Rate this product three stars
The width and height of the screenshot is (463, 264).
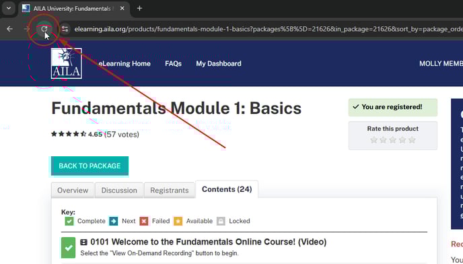click(x=393, y=140)
